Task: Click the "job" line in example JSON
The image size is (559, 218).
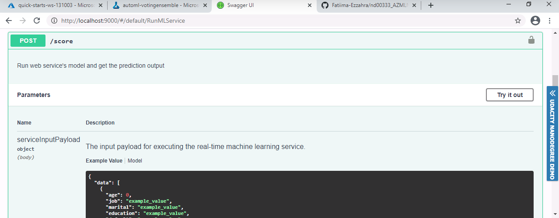Action: 139,201
